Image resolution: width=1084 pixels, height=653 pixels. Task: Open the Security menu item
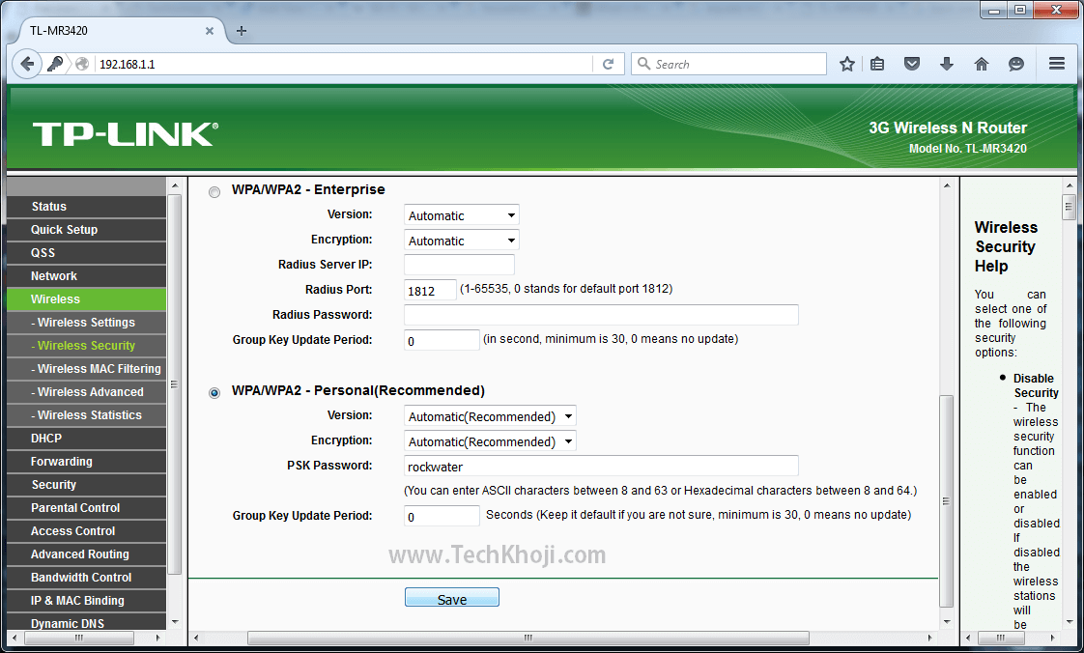click(86, 484)
